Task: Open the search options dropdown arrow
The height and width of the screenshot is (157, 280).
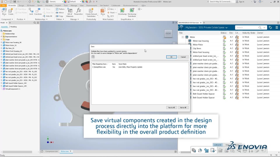Action: (x=265, y=27)
